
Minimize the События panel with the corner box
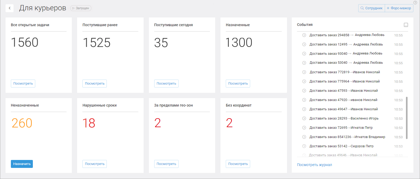tap(406, 25)
